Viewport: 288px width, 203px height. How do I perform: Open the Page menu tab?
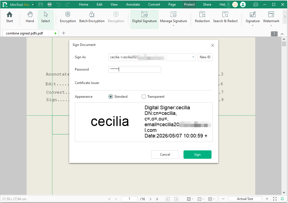pyautogui.click(x=172, y=4)
